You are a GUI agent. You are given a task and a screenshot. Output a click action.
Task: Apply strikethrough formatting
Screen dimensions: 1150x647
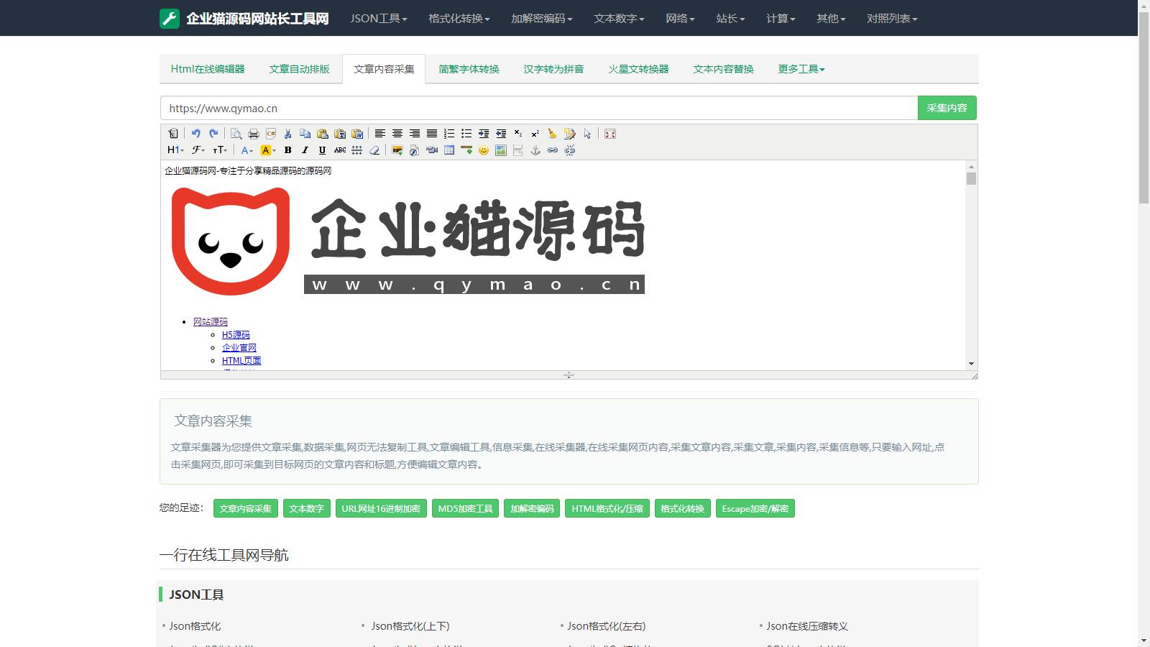pyautogui.click(x=340, y=150)
